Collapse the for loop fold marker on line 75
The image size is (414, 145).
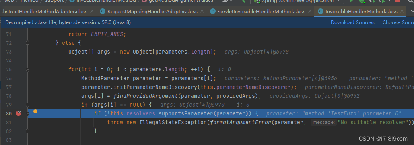(27, 70)
